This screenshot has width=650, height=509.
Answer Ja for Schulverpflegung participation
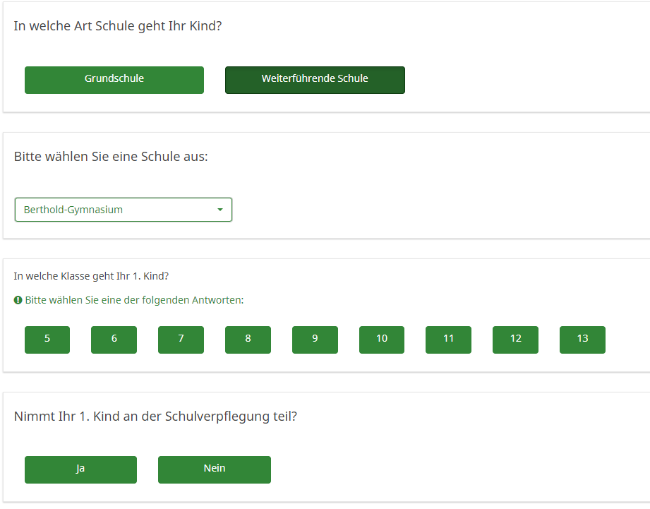[x=80, y=469]
